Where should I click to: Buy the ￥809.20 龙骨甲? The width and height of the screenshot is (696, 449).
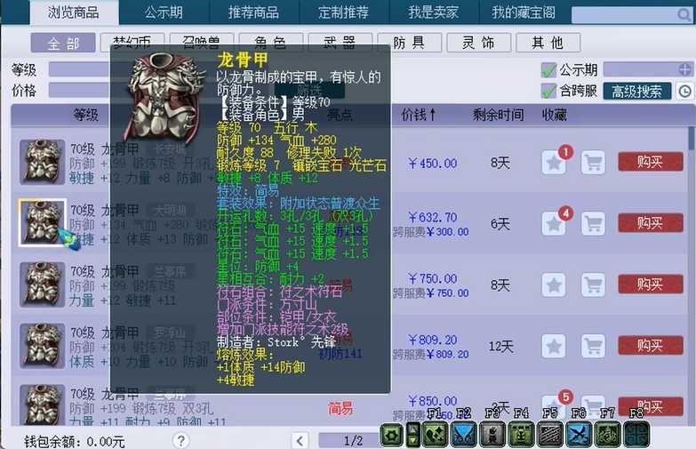651,345
